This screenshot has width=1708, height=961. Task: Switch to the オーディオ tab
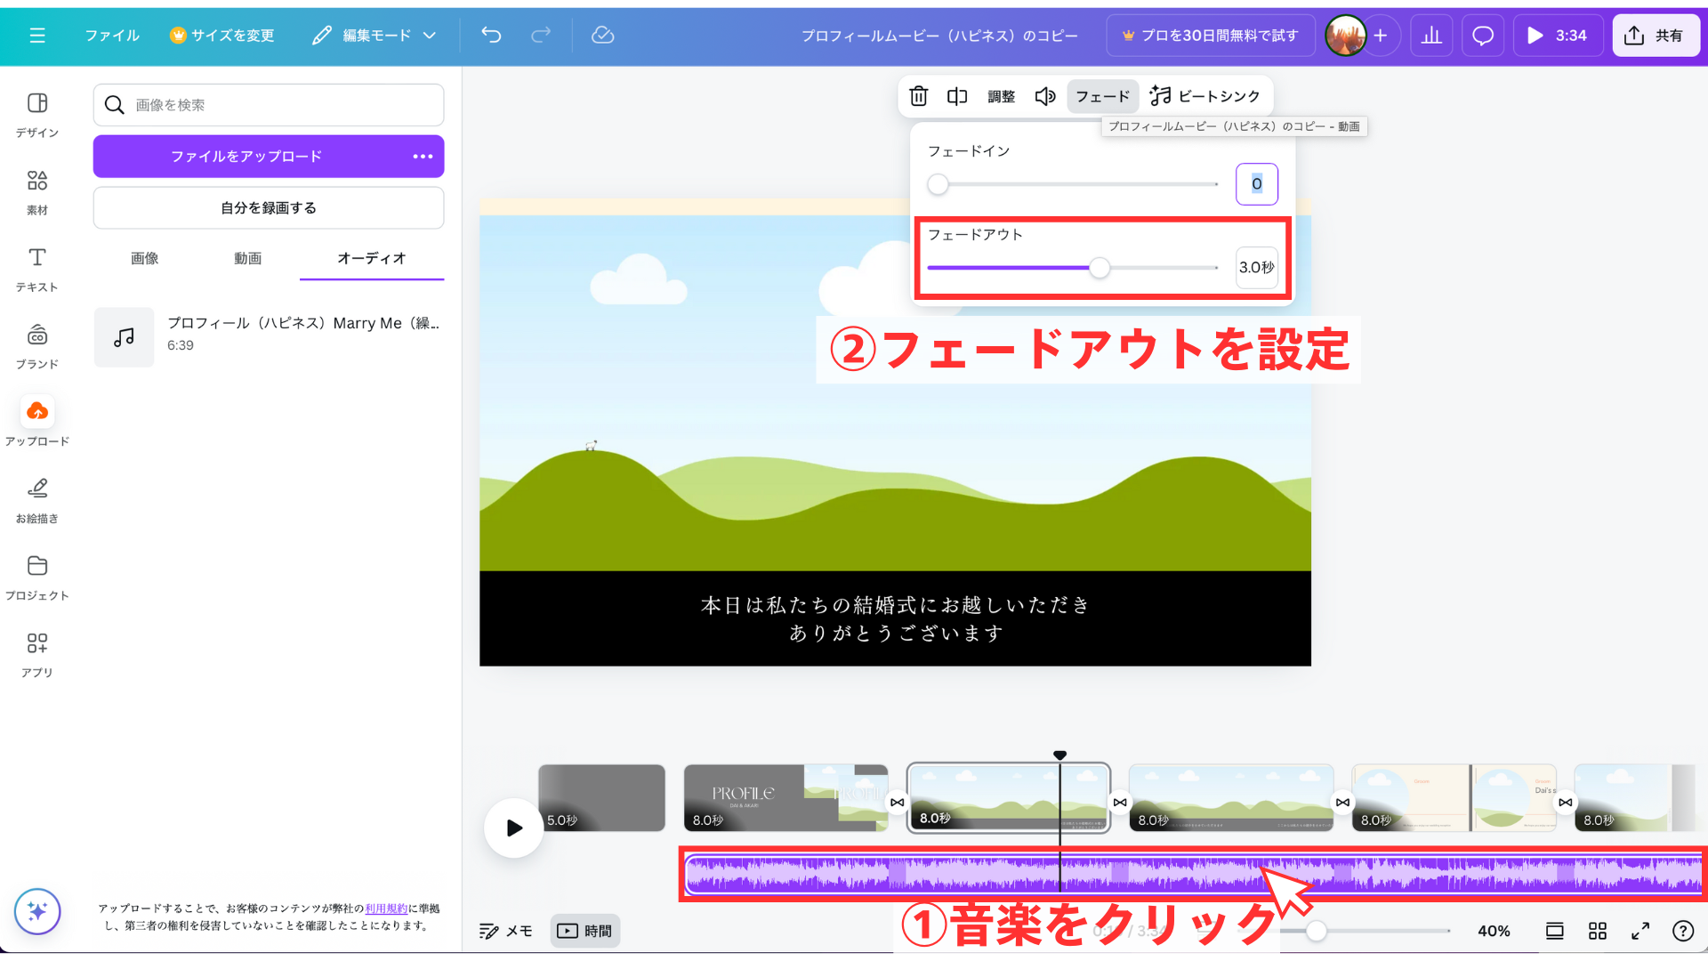pos(372,258)
